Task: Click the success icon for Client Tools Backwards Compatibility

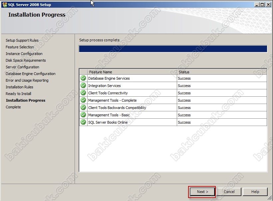Action: click(83, 107)
